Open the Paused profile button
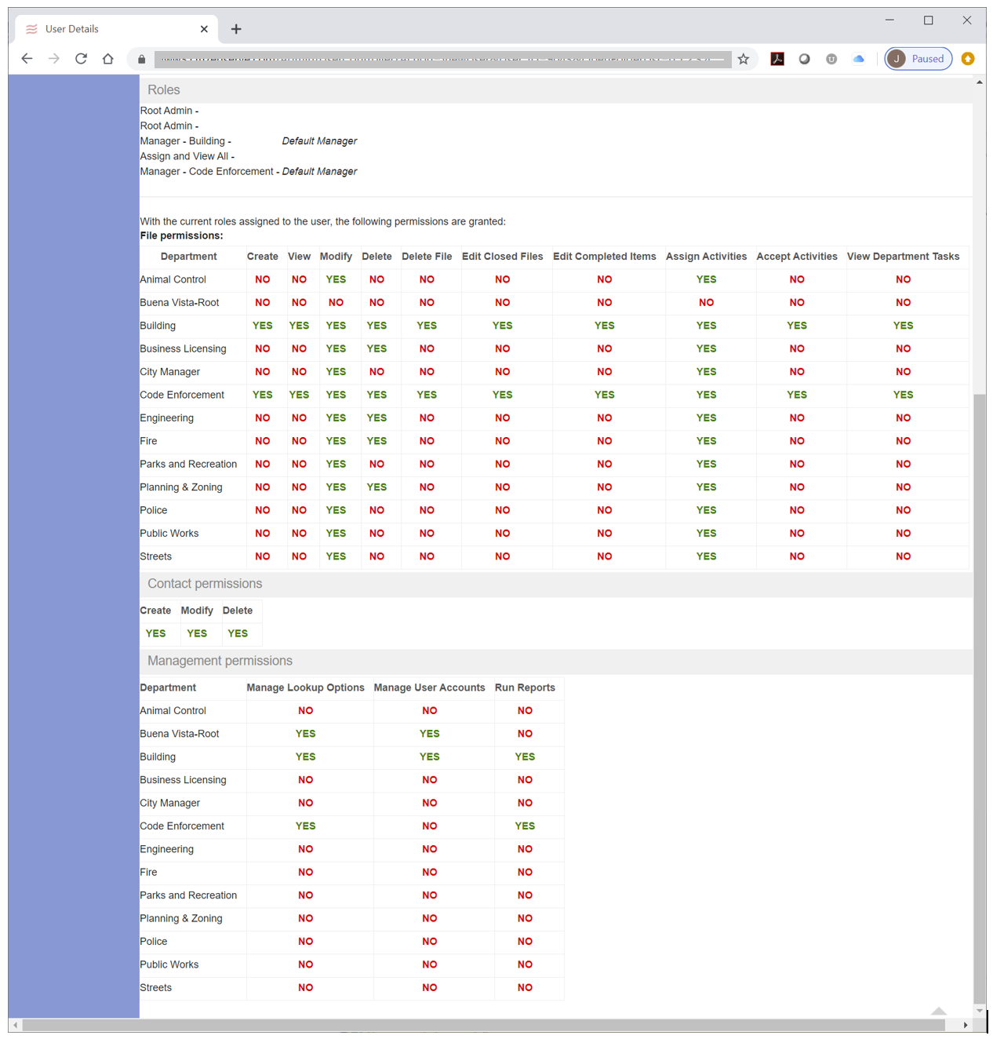This screenshot has width=993, height=1039. tap(918, 59)
